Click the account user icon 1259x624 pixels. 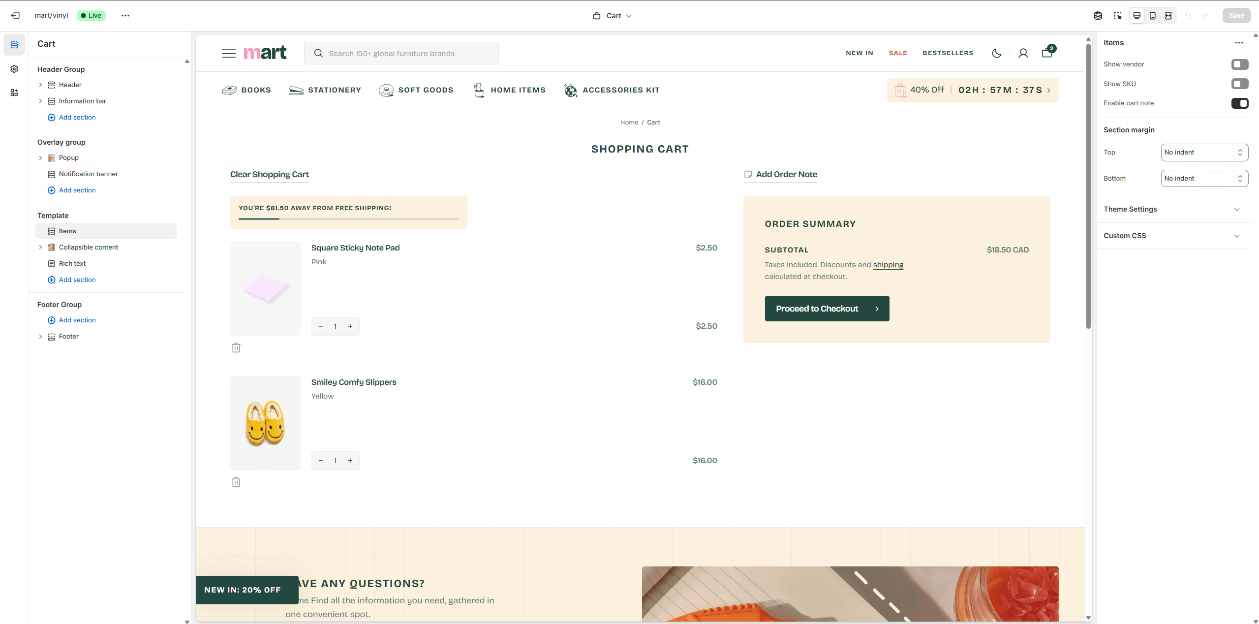(x=1023, y=53)
